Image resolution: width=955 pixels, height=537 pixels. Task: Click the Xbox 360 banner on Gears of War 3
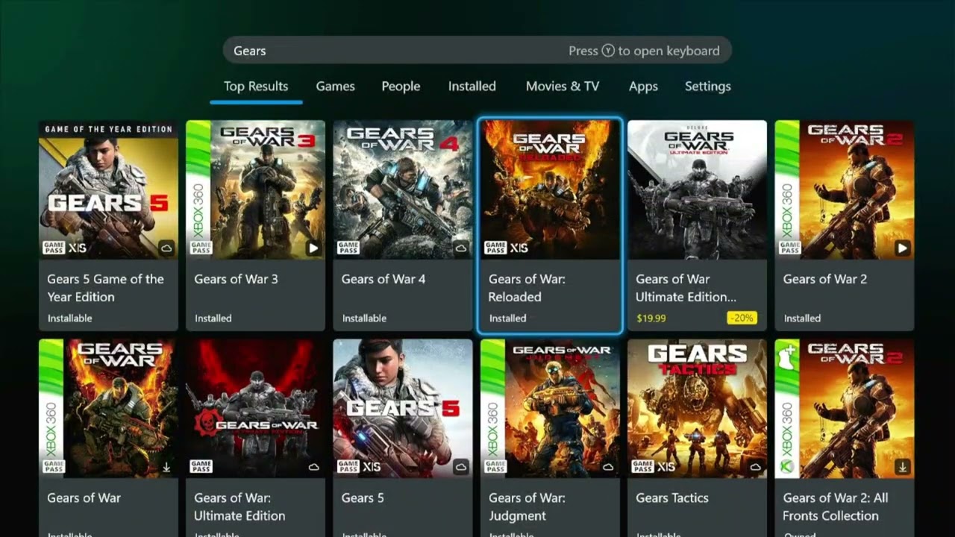[x=198, y=189]
